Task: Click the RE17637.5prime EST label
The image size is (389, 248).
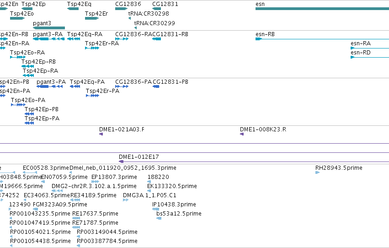Action: 95,214
